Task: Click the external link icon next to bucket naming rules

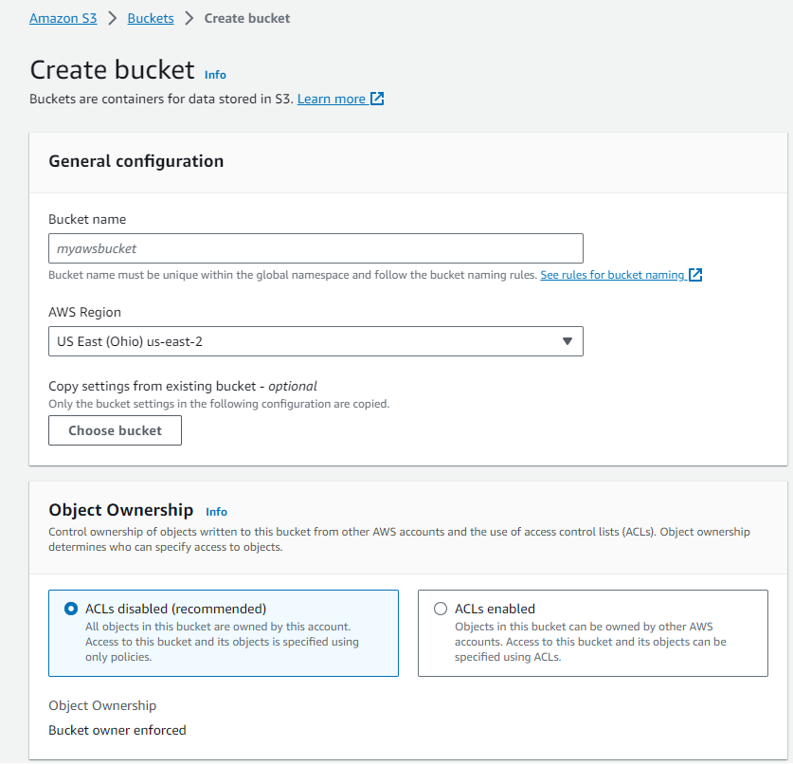Action: [x=695, y=275]
